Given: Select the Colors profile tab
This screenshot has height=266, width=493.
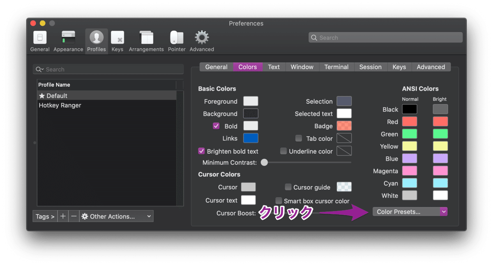Looking at the screenshot, I should (x=248, y=67).
